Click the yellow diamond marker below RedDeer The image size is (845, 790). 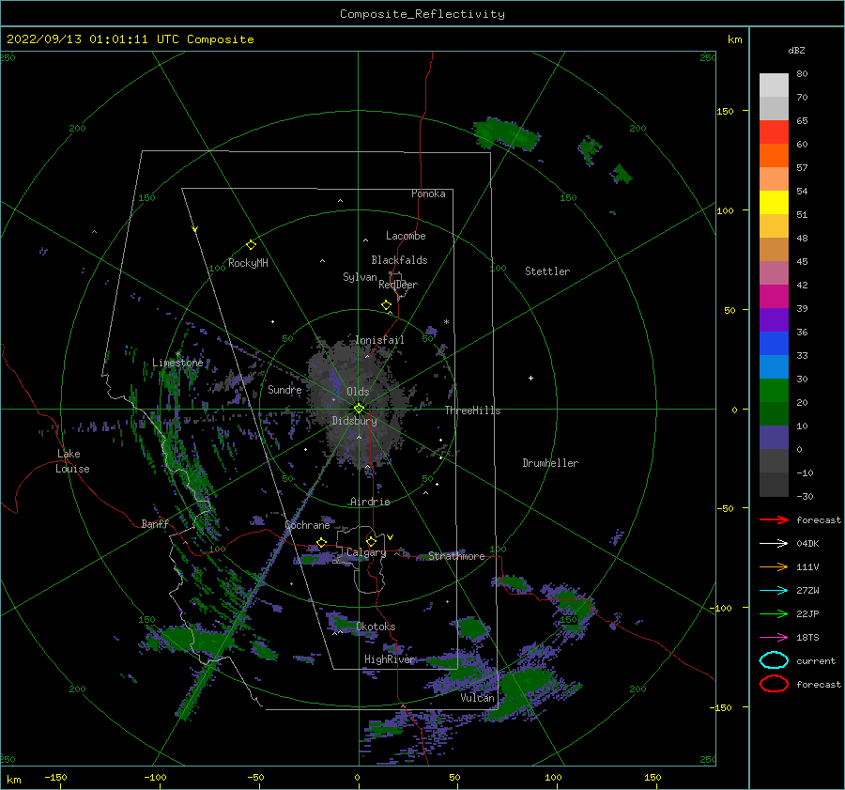(x=386, y=305)
